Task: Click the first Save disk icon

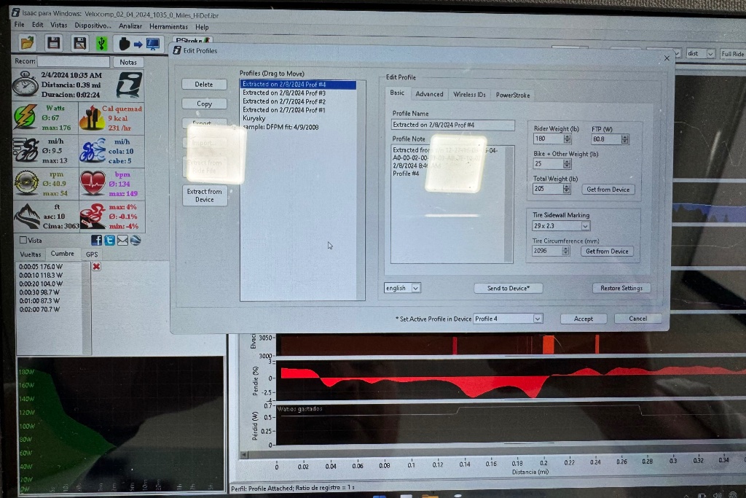Action: click(53, 43)
